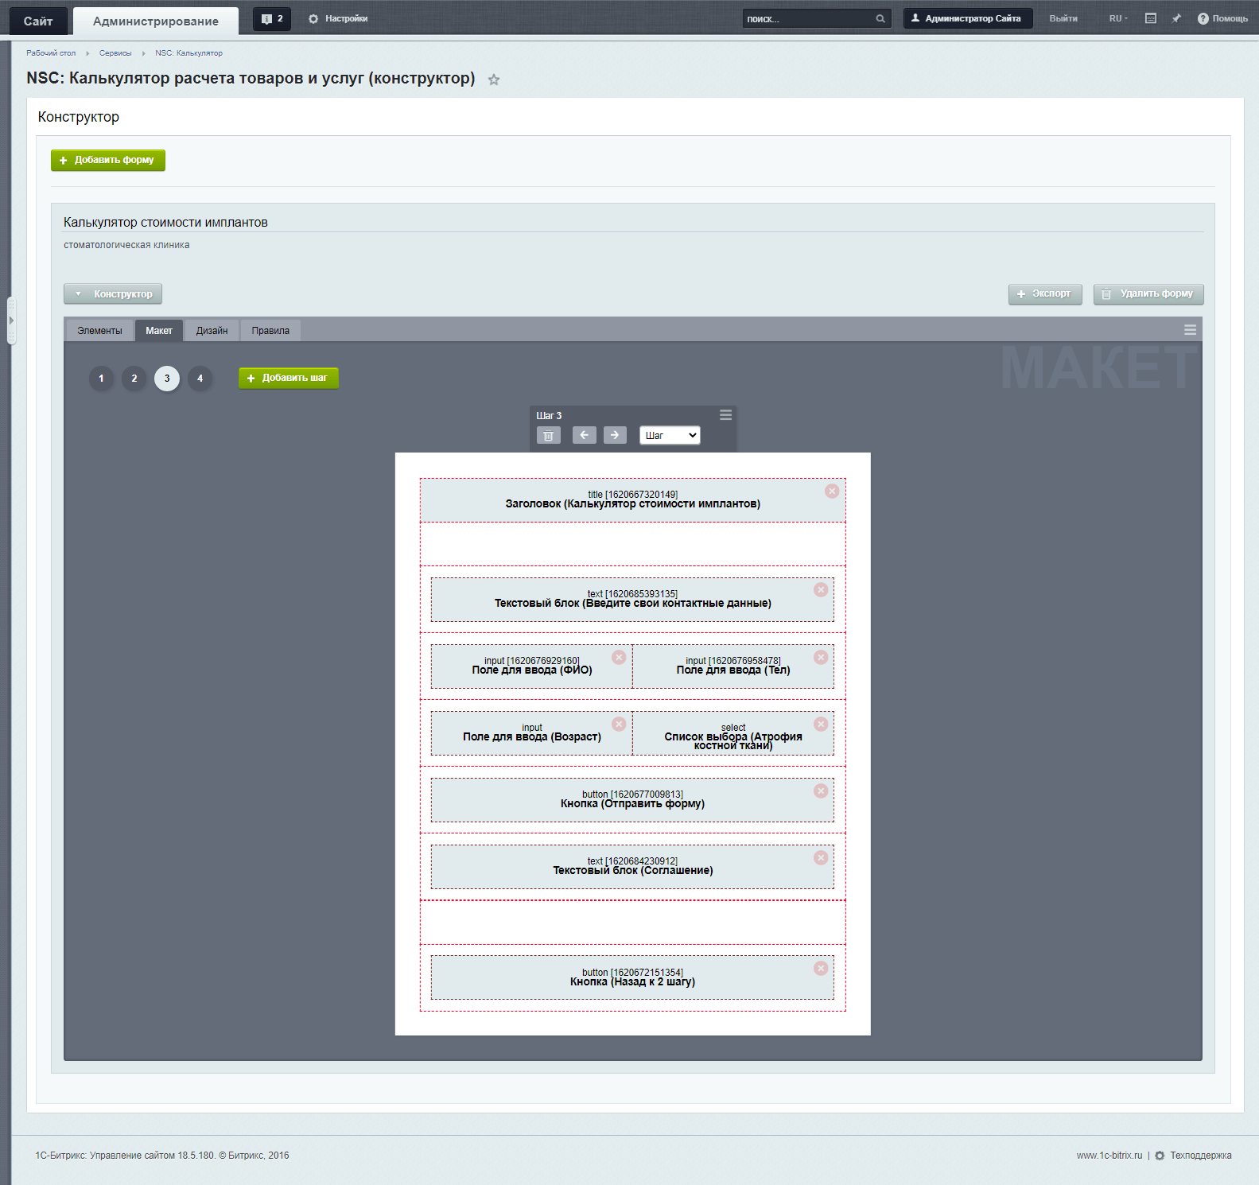The image size is (1259, 1185).
Task: Click the Добавить форму button
Action: (108, 160)
